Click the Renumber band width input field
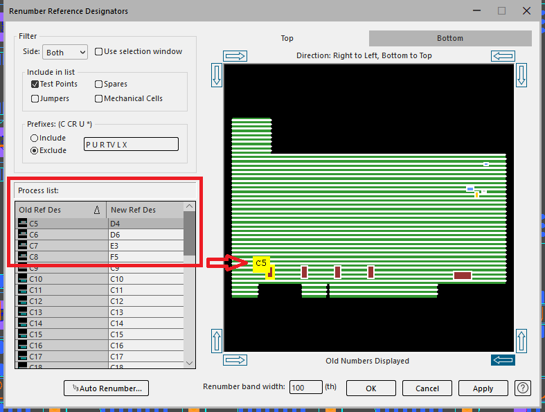Image resolution: width=545 pixels, height=412 pixels. point(305,388)
